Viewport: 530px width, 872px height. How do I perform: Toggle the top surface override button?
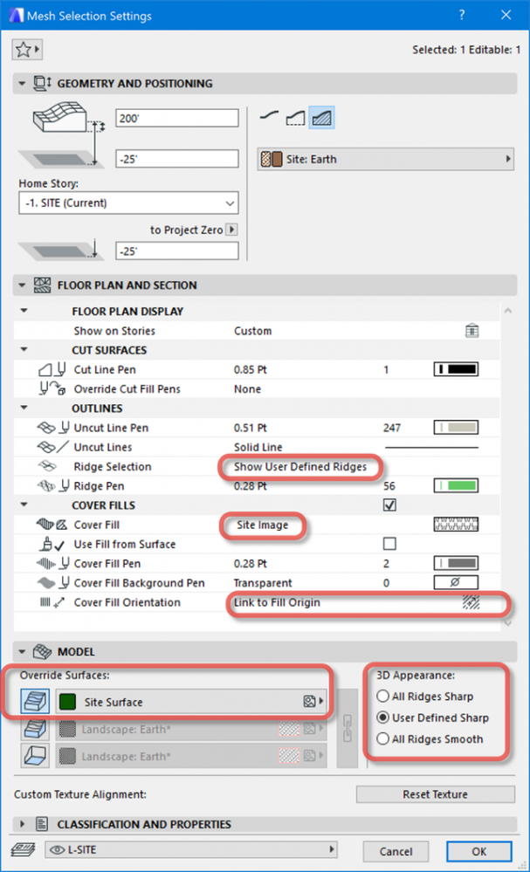point(35,702)
